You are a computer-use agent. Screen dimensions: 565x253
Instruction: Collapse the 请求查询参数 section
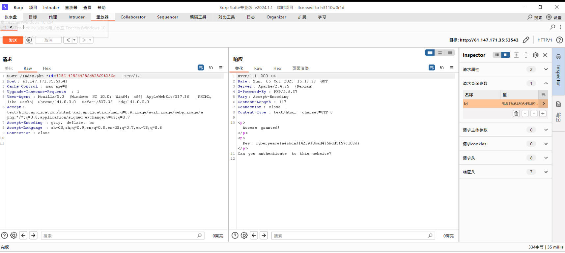pos(546,83)
